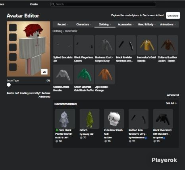The image size is (185, 170).
Task: Choose the black & white skeleton arm item
Action: coord(126,45)
